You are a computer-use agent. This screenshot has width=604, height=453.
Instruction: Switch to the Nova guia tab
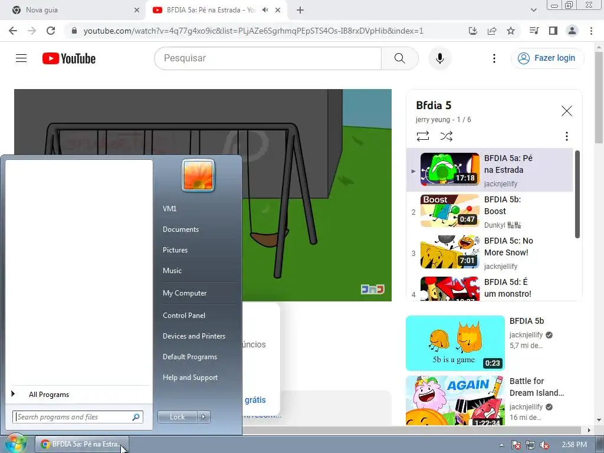73,10
